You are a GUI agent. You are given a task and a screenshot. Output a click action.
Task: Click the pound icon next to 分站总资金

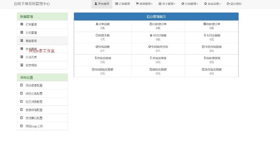[x=150, y=58]
